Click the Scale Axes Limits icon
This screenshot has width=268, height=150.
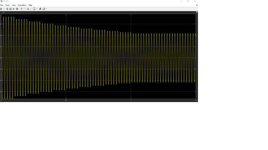pos(34,9)
